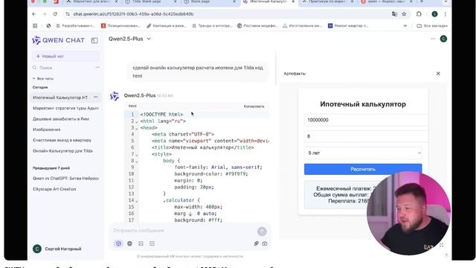The image size is (476, 268).
Task: Open the Позиционирование bookmark
Action: (x=120, y=26)
